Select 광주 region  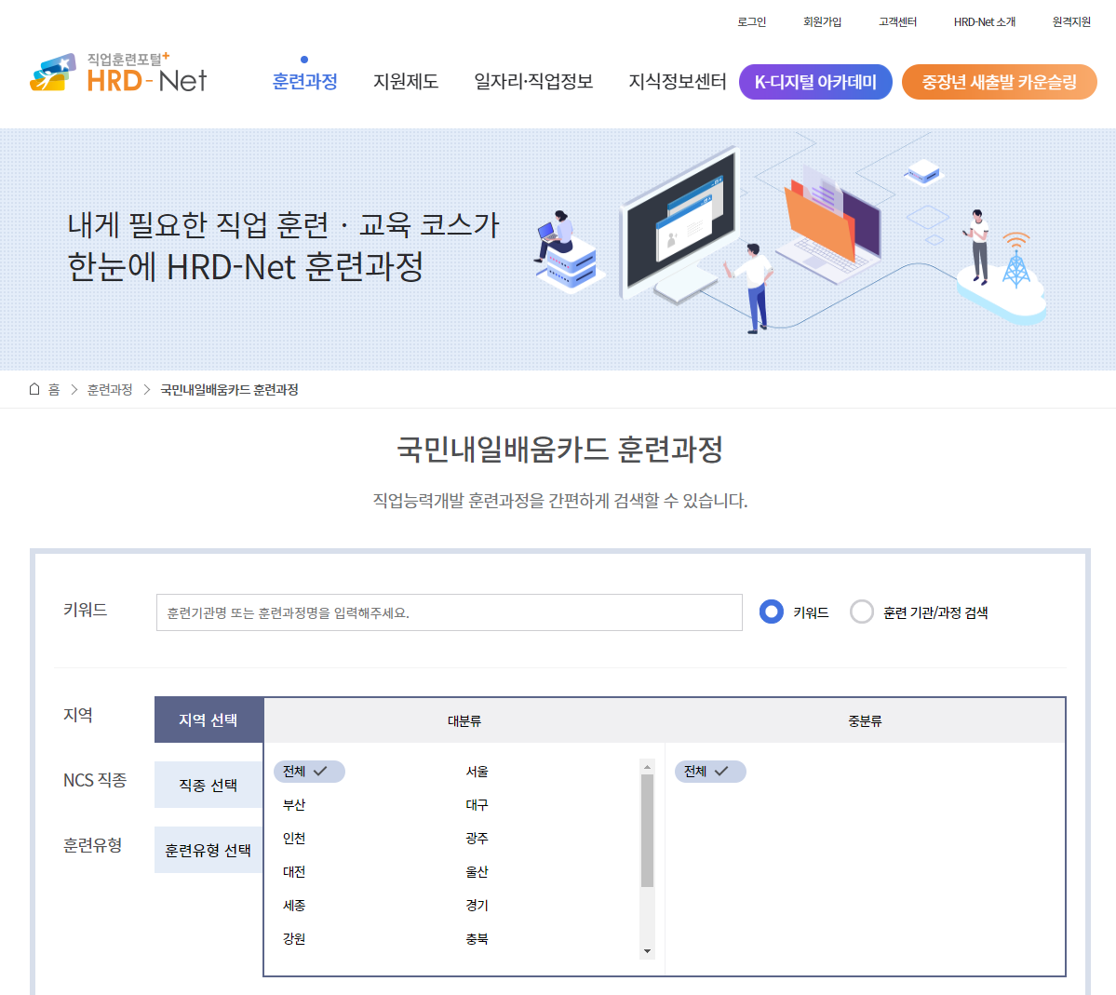[477, 839]
